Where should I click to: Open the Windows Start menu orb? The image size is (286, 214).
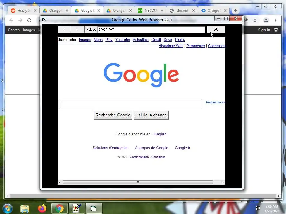pyautogui.click(x=8, y=208)
